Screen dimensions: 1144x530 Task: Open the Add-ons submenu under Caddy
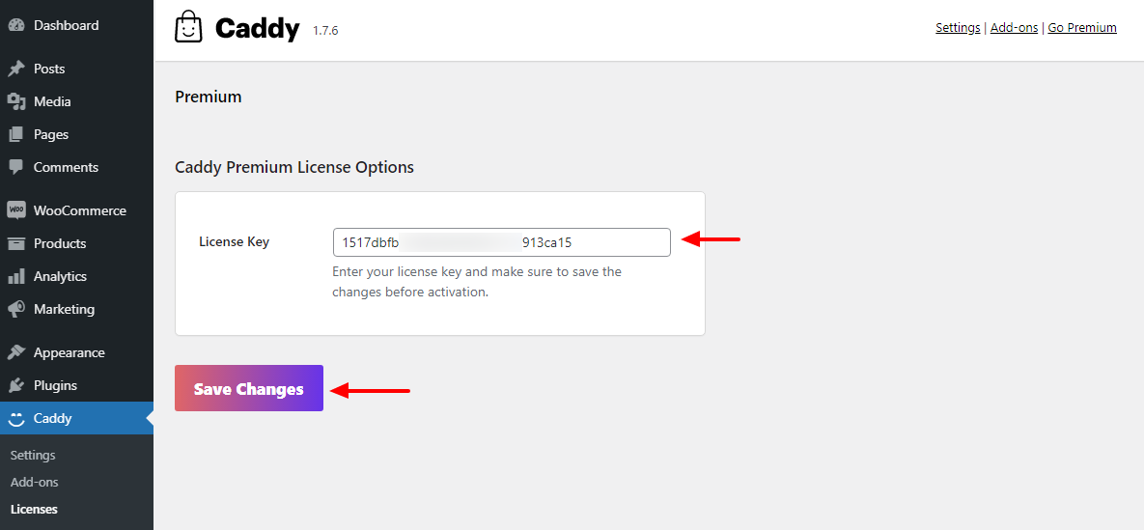point(35,482)
